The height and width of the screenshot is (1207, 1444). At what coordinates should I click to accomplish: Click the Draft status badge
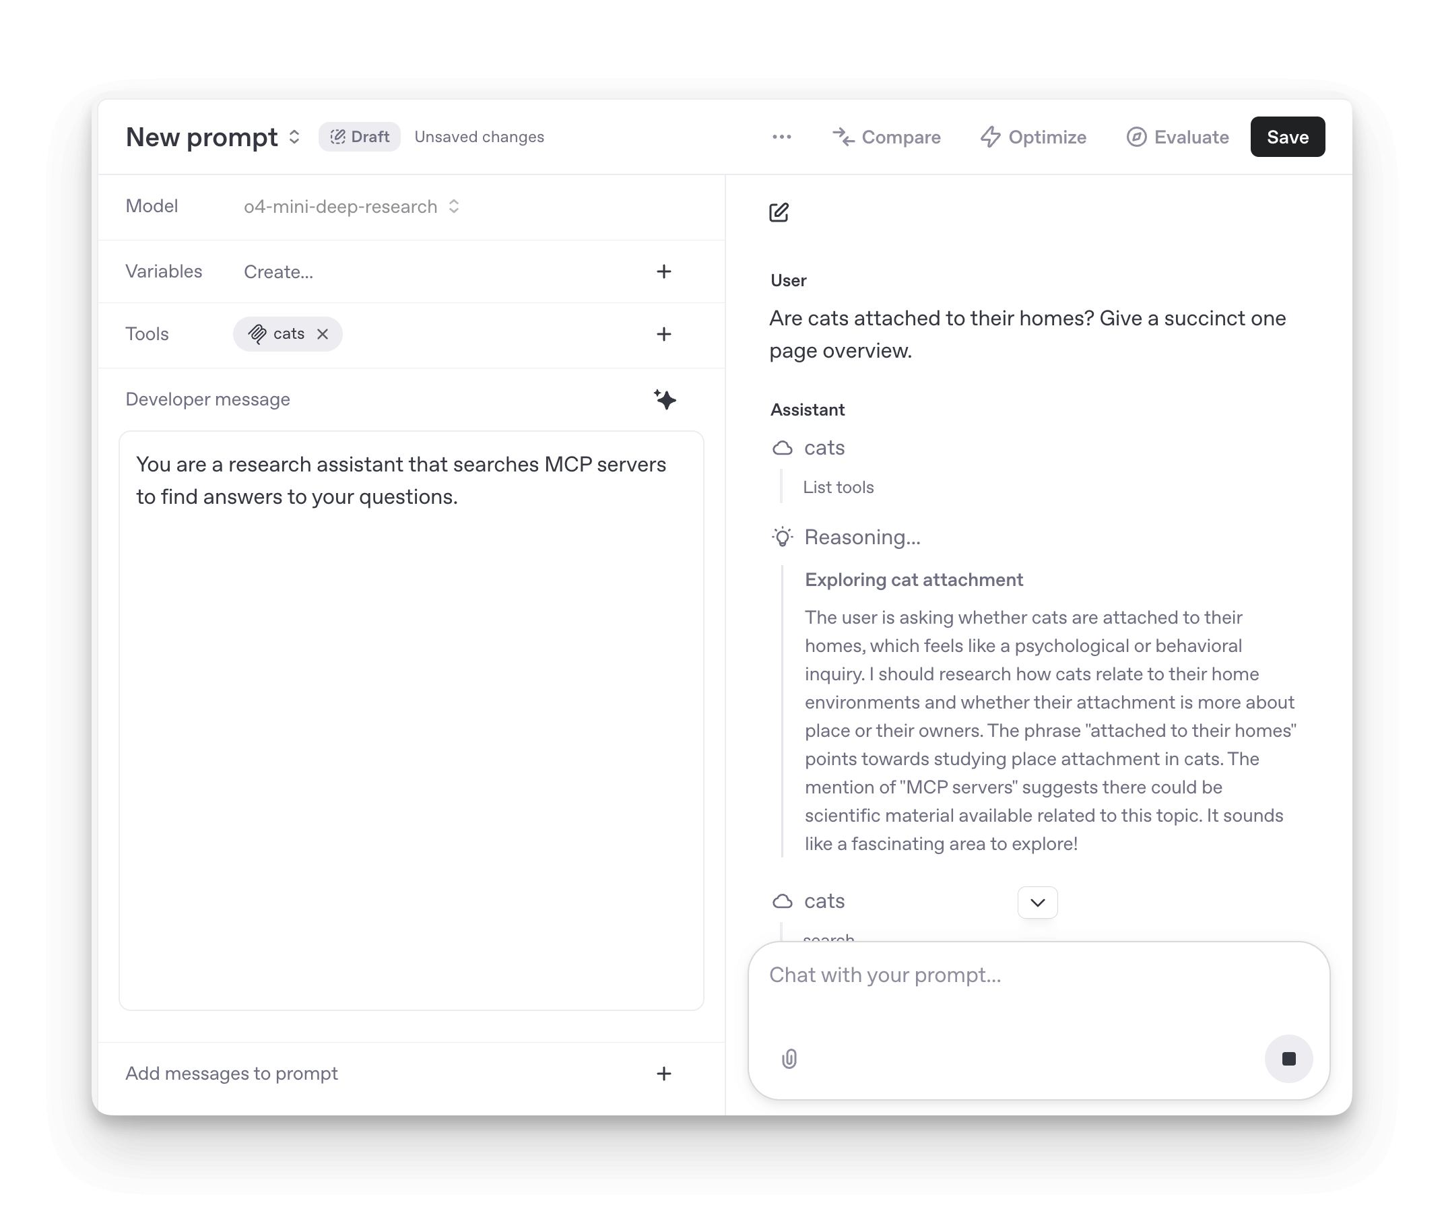pyautogui.click(x=359, y=136)
